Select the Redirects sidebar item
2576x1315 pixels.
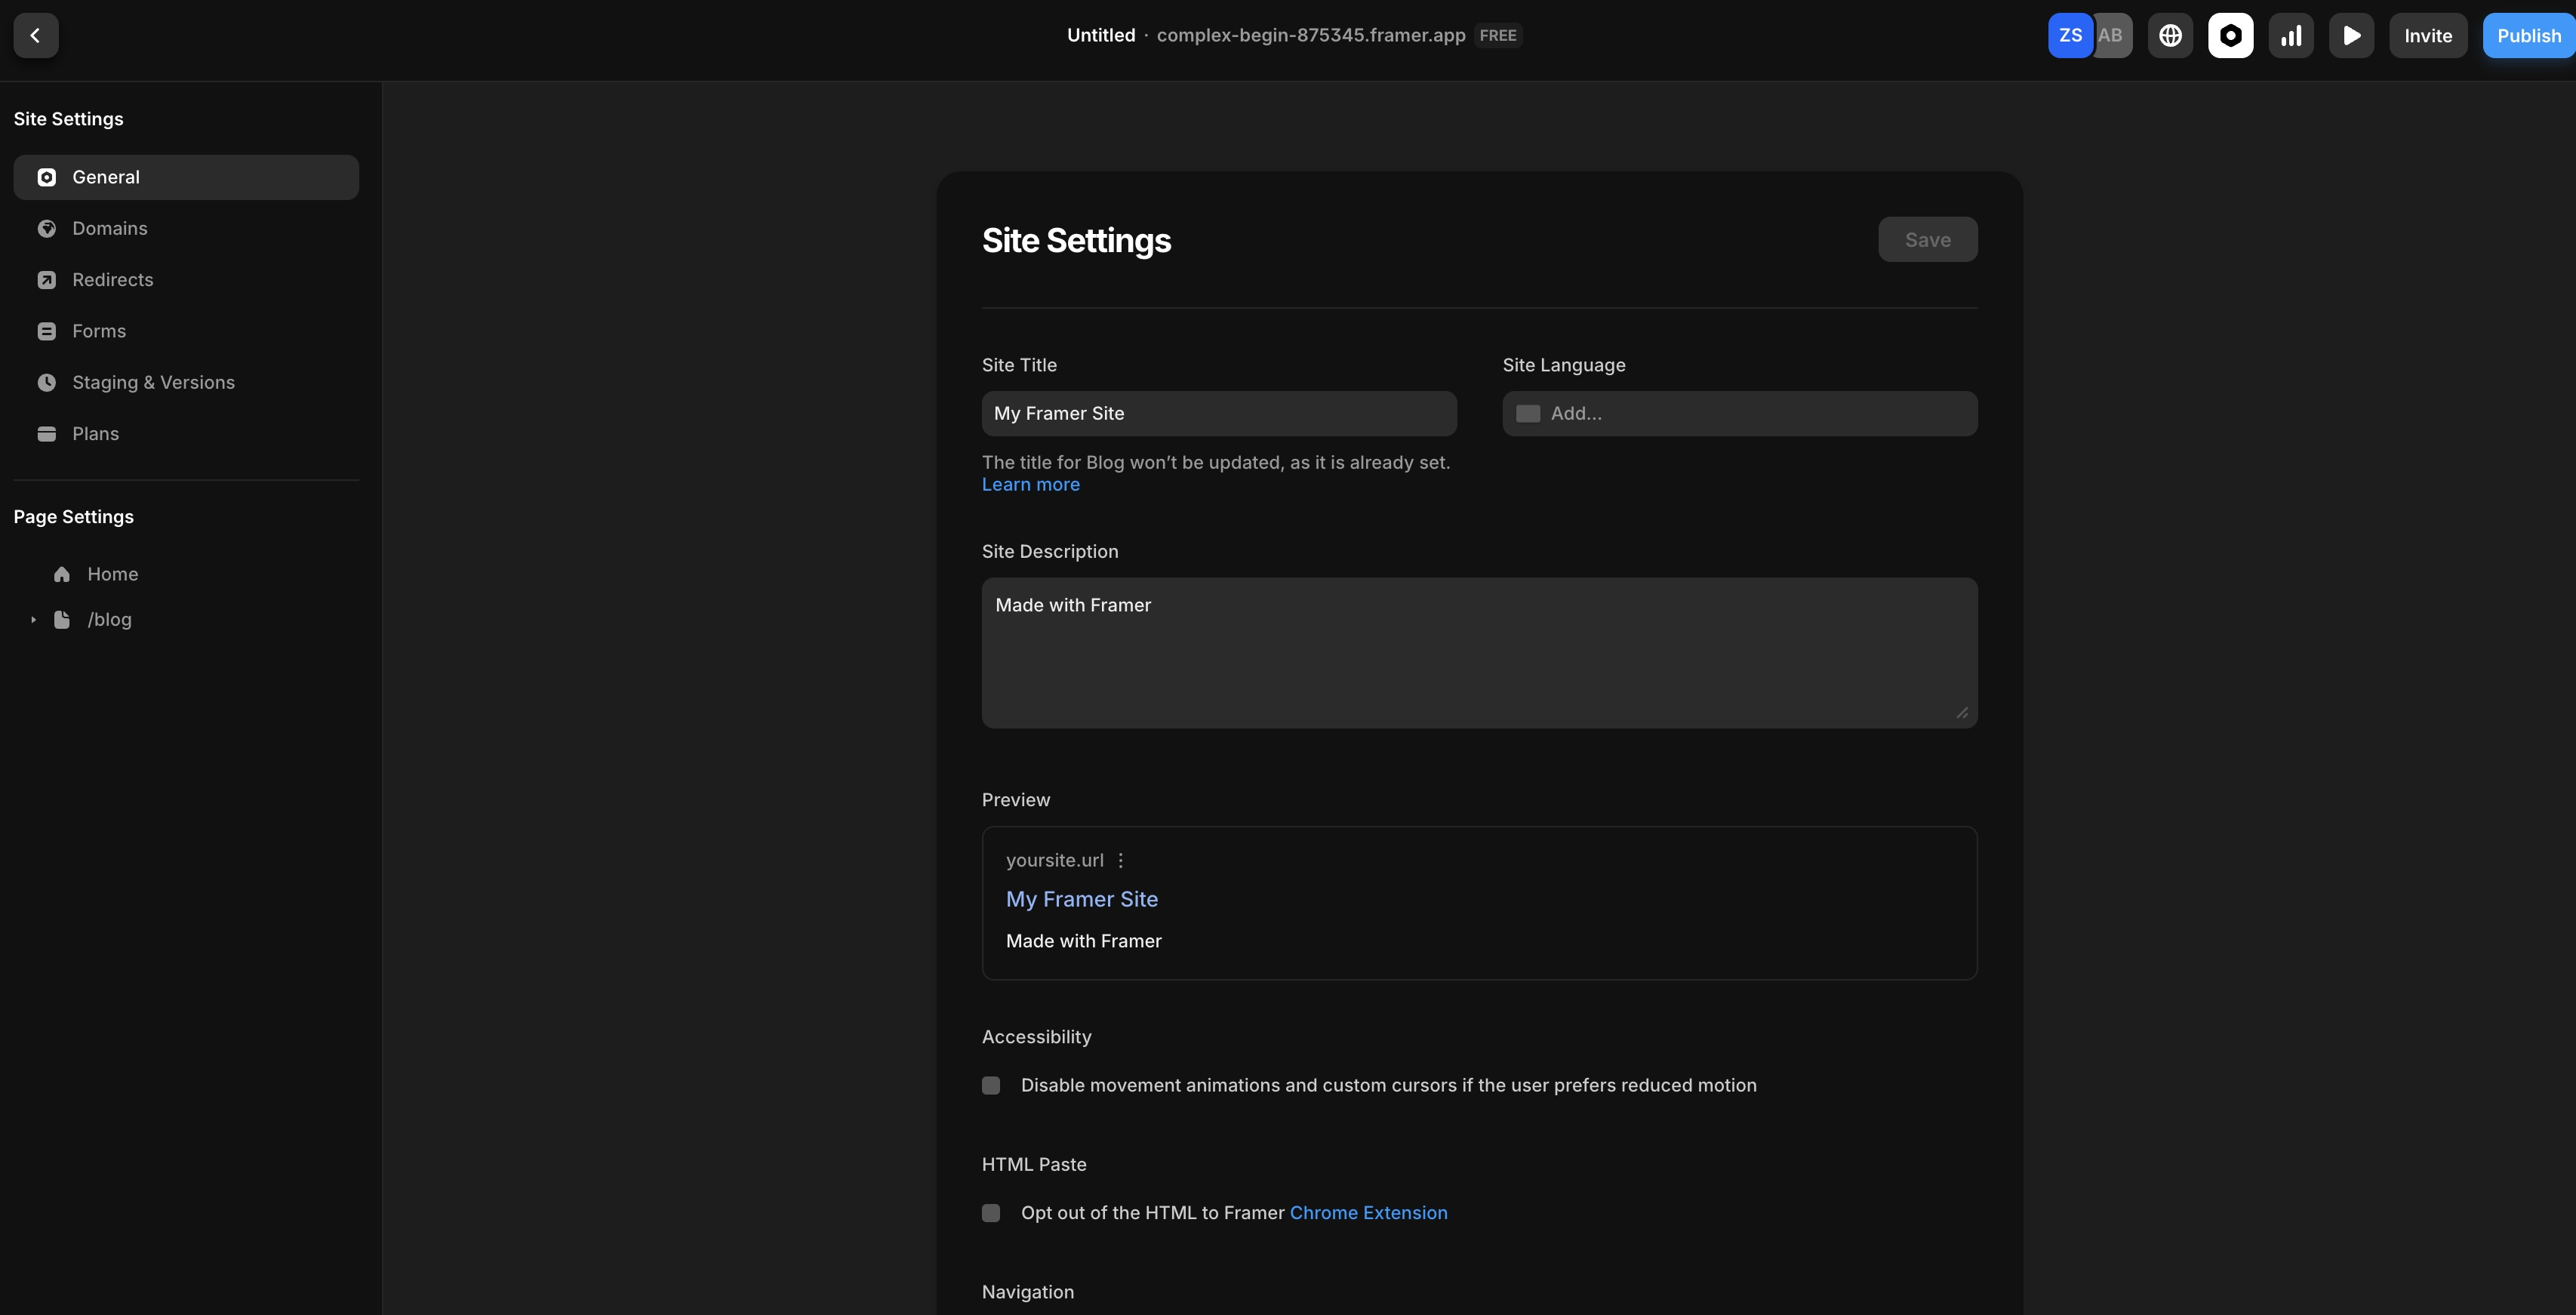(x=112, y=280)
